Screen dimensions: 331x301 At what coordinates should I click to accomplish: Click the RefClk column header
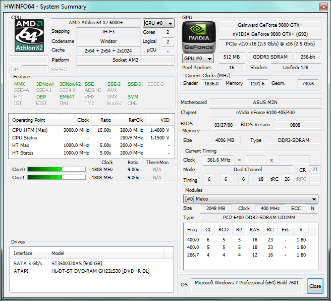pos(130,120)
